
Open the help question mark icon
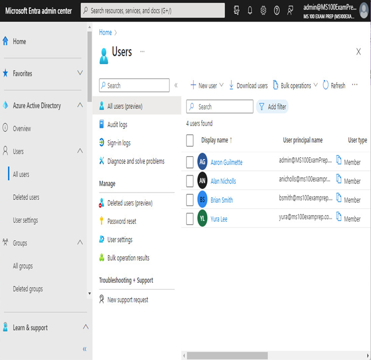pyautogui.click(x=276, y=10)
